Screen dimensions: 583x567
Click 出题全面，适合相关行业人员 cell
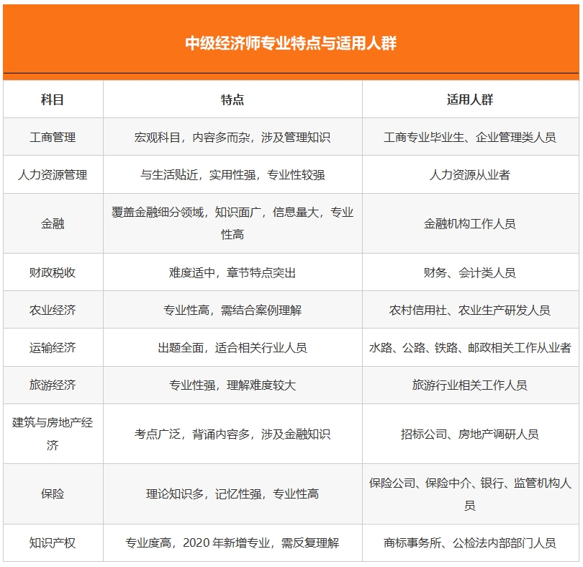pyautogui.click(x=232, y=348)
